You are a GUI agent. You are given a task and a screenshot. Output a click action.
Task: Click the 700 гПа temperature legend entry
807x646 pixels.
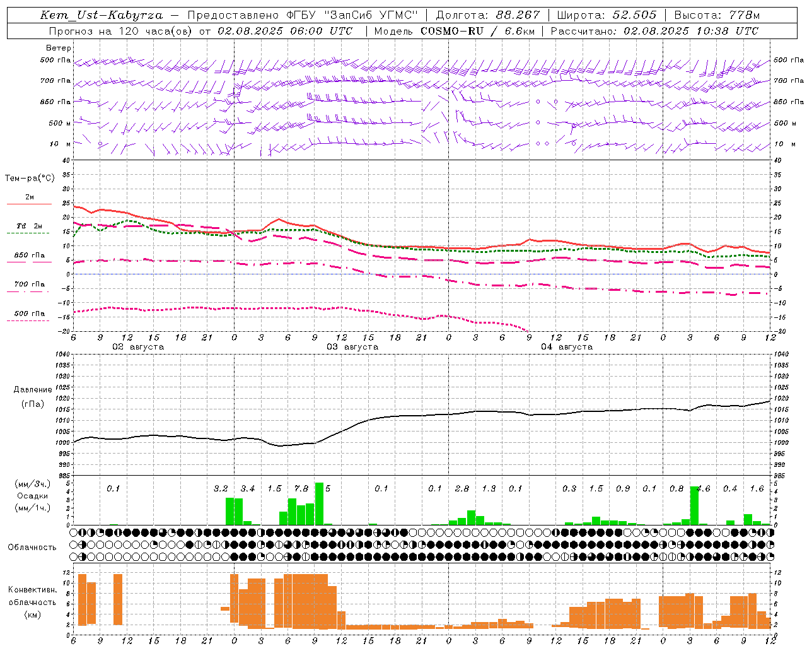(x=29, y=285)
